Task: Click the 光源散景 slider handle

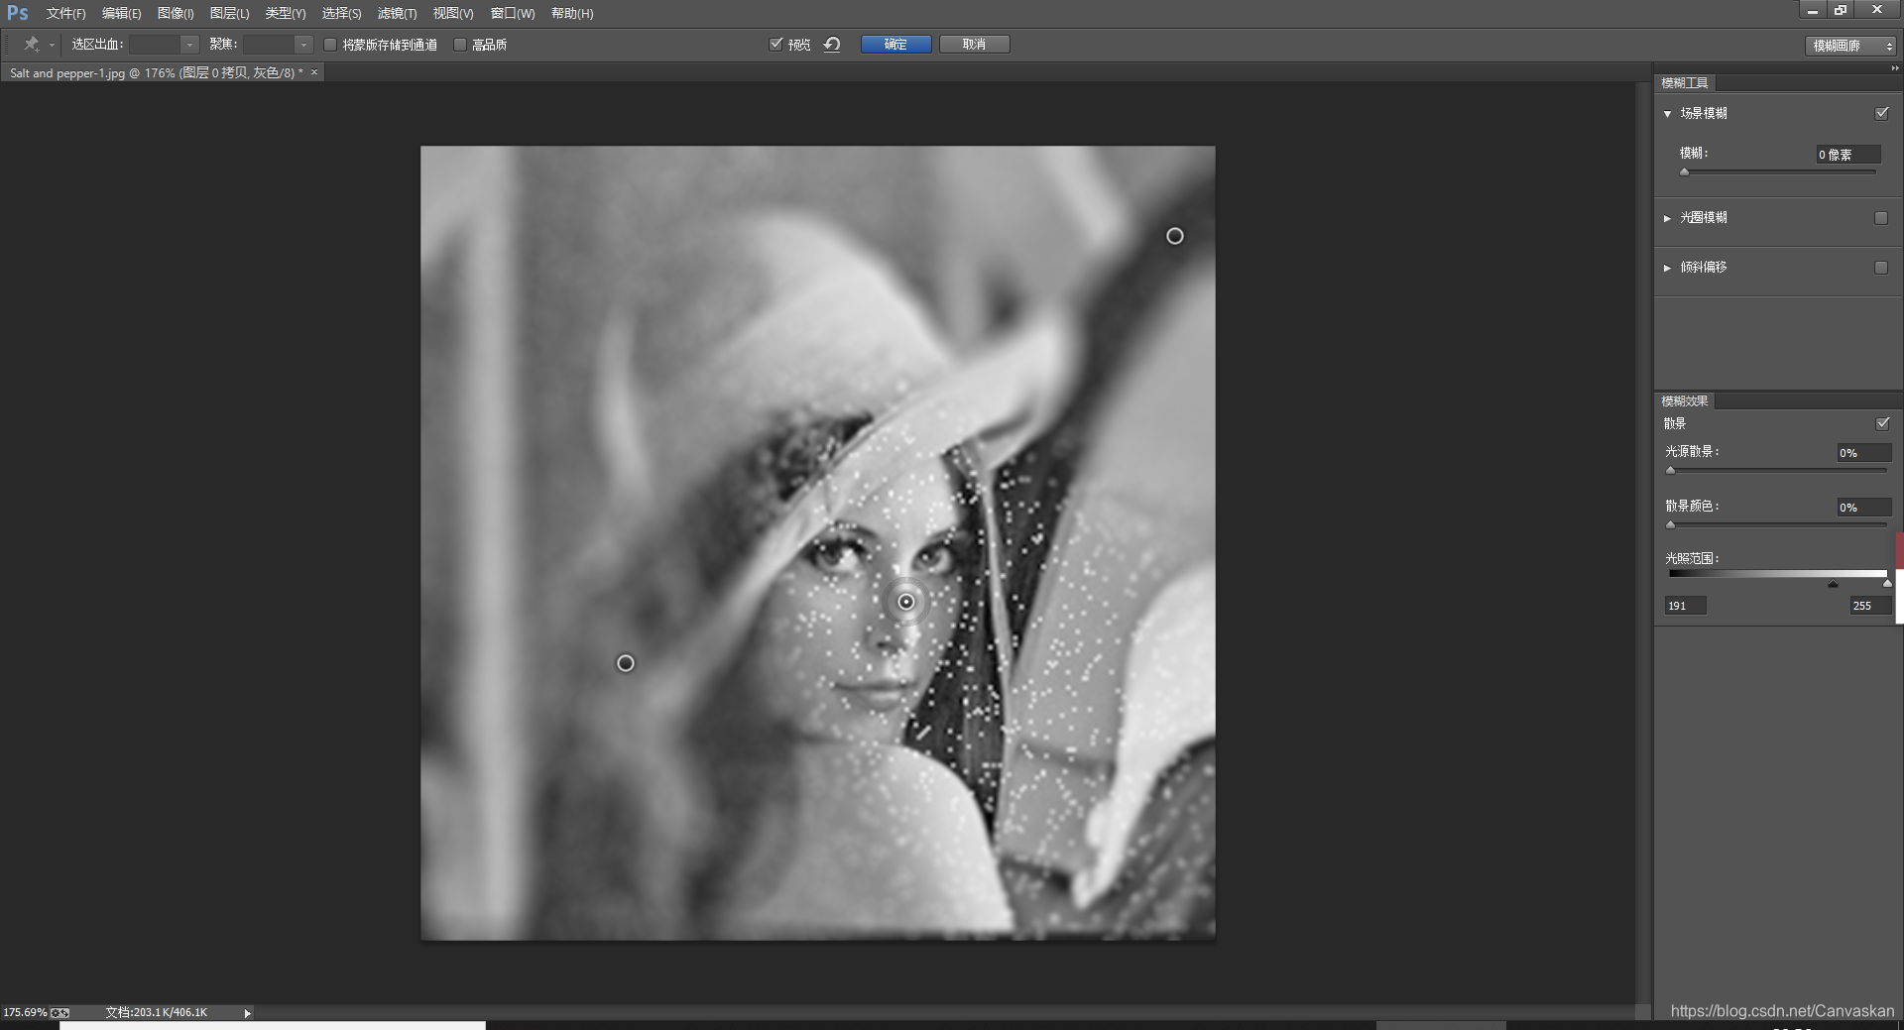Action: (x=1670, y=471)
